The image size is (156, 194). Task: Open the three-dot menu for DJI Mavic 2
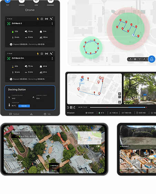click(x=52, y=23)
